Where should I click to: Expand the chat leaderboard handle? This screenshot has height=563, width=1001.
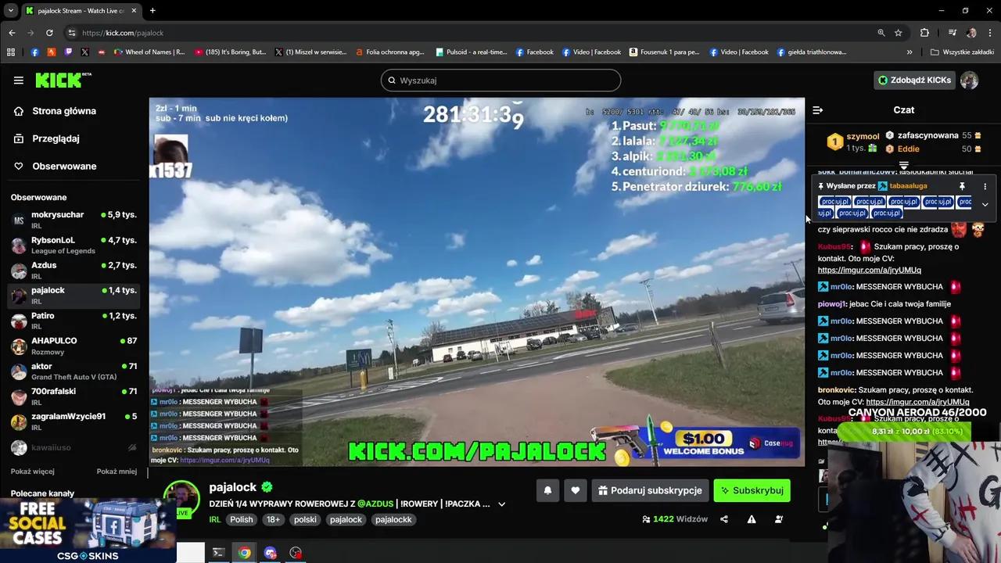click(x=904, y=165)
